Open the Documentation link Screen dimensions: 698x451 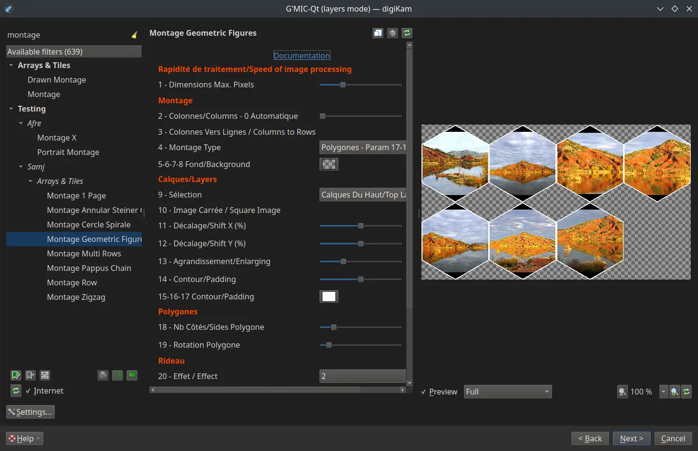(x=302, y=56)
